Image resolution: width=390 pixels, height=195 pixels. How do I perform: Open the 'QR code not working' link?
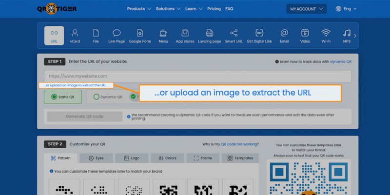(239, 144)
